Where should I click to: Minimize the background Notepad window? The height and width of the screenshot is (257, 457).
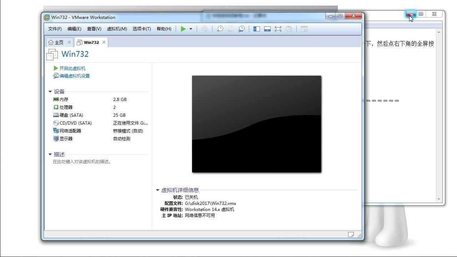[411, 14]
